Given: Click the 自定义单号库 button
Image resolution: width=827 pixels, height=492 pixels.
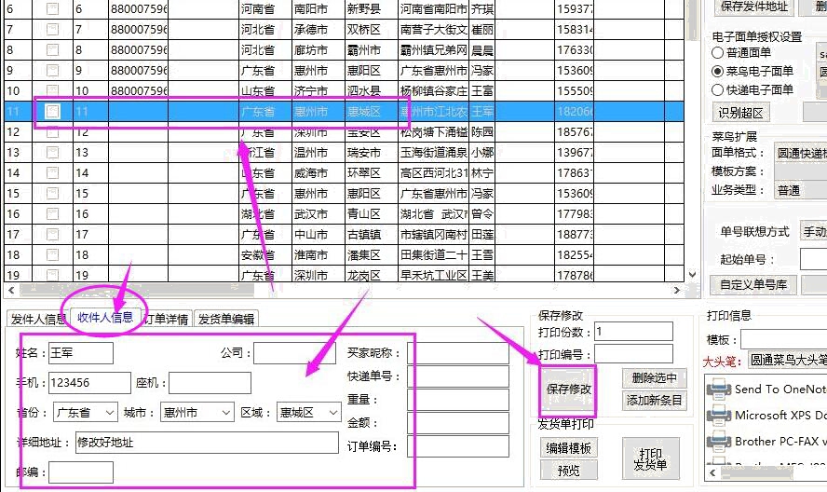Looking at the screenshot, I should point(753,285).
